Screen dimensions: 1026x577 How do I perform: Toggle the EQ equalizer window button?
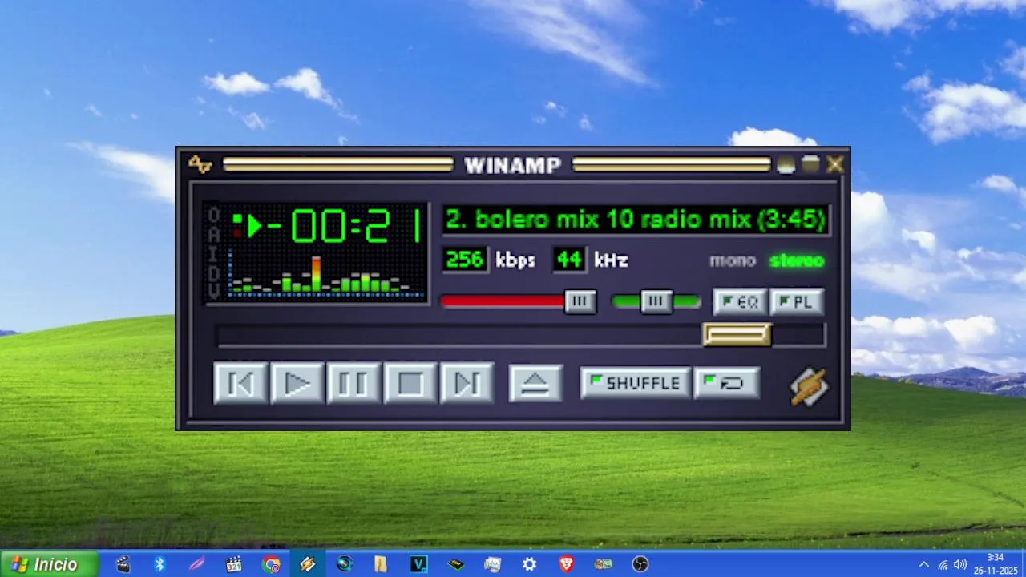click(x=740, y=301)
